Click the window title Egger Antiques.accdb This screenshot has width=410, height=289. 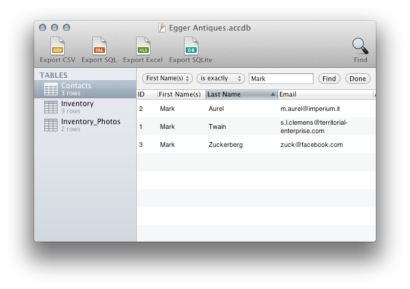point(210,28)
